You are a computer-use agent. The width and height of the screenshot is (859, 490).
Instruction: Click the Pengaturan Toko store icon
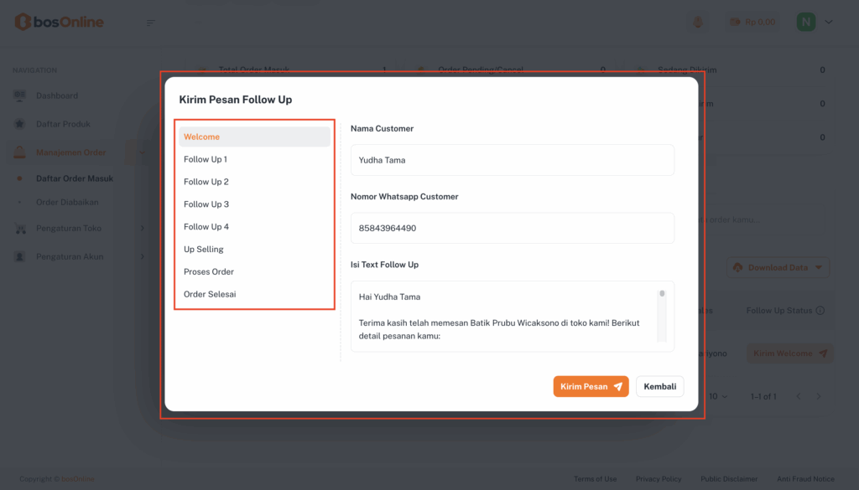click(20, 229)
